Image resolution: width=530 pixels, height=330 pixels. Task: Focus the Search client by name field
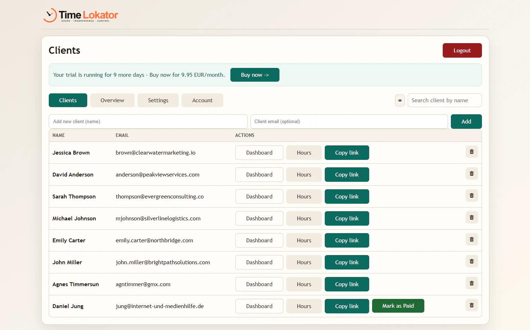[445, 100]
